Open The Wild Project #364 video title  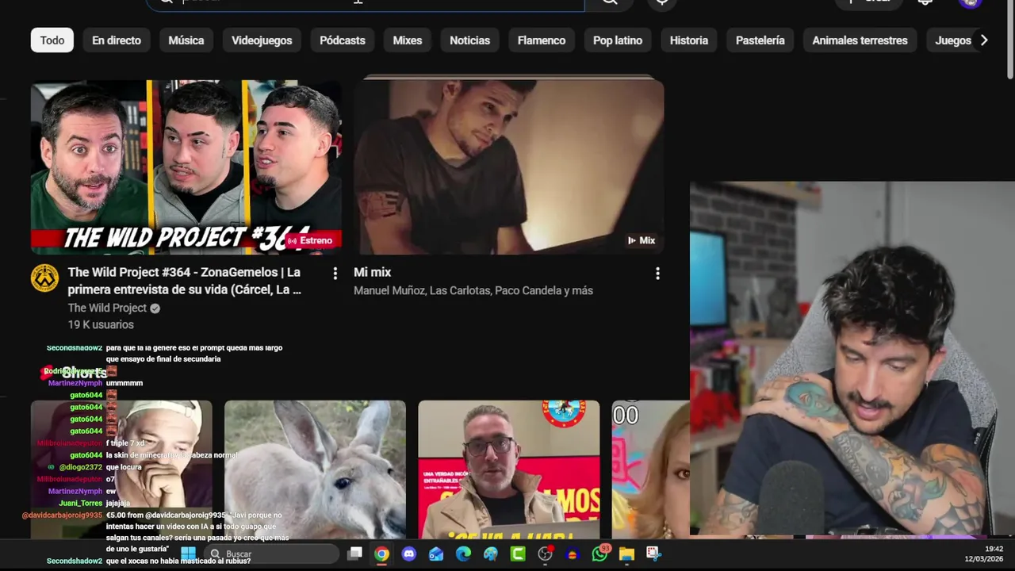[185, 281]
